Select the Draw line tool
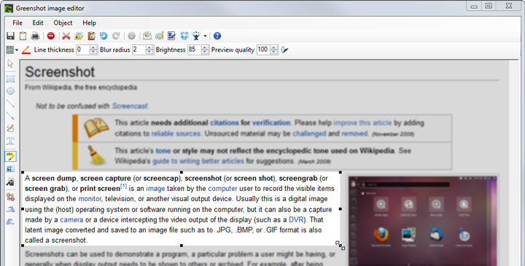The image size is (525, 266). coord(10,103)
